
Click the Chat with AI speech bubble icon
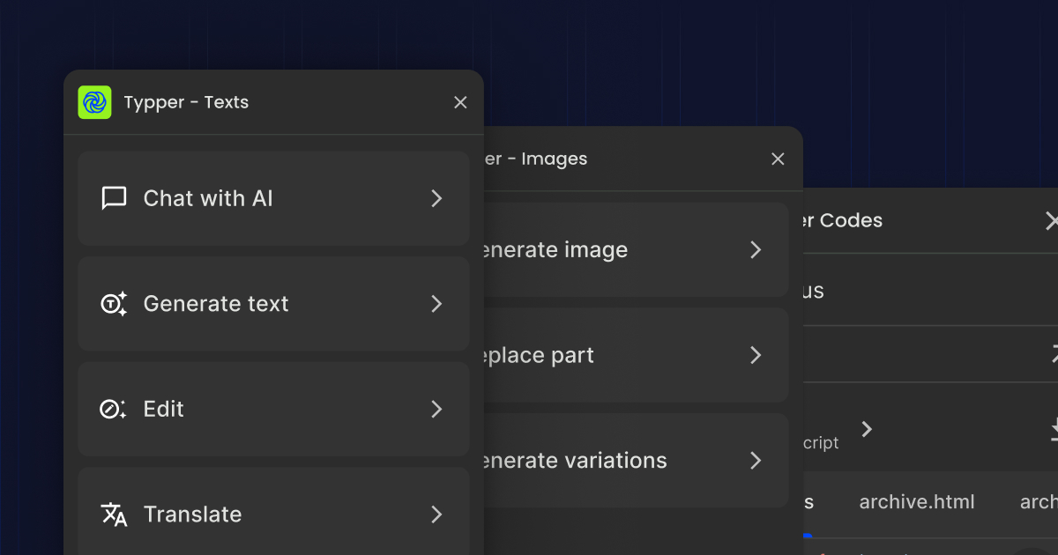point(114,198)
